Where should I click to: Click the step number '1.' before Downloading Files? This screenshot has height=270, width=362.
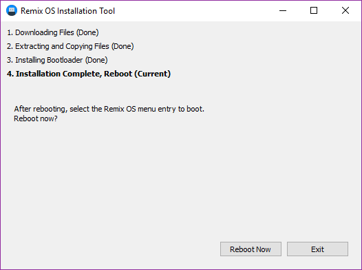(x=10, y=32)
